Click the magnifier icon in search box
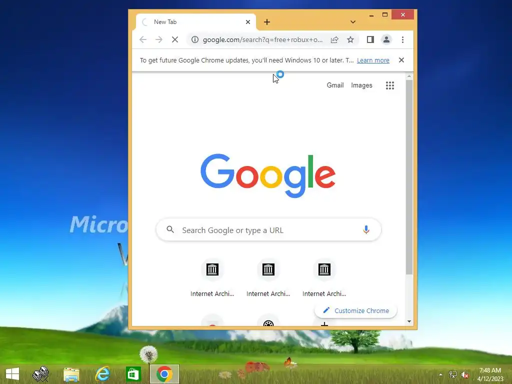The image size is (512, 384). (x=170, y=229)
